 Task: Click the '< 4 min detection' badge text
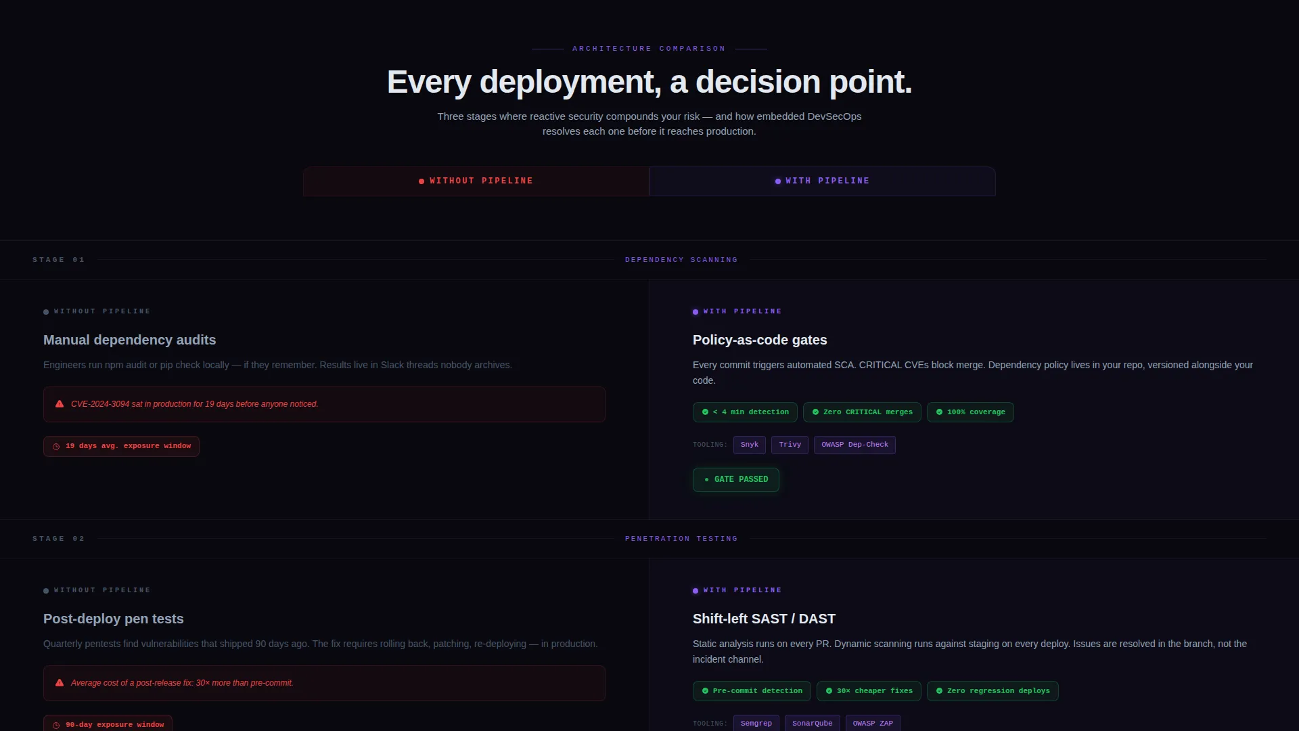click(750, 412)
